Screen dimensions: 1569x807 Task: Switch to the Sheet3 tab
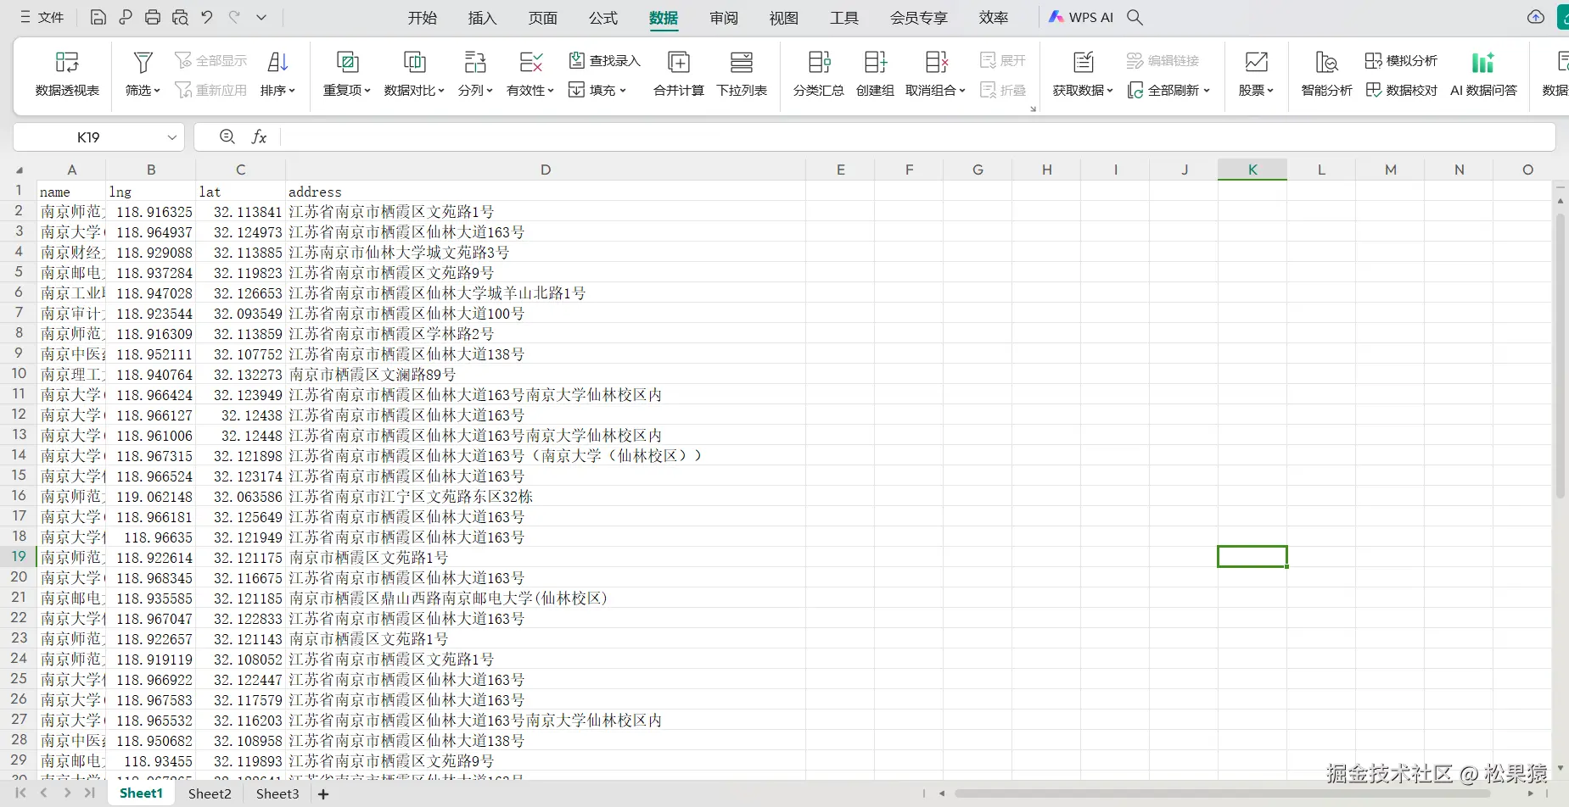tap(277, 793)
